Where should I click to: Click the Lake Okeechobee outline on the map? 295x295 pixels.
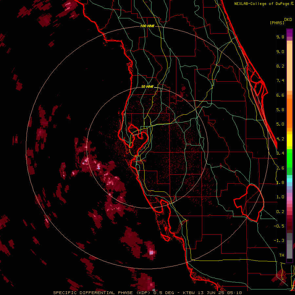click(249, 203)
